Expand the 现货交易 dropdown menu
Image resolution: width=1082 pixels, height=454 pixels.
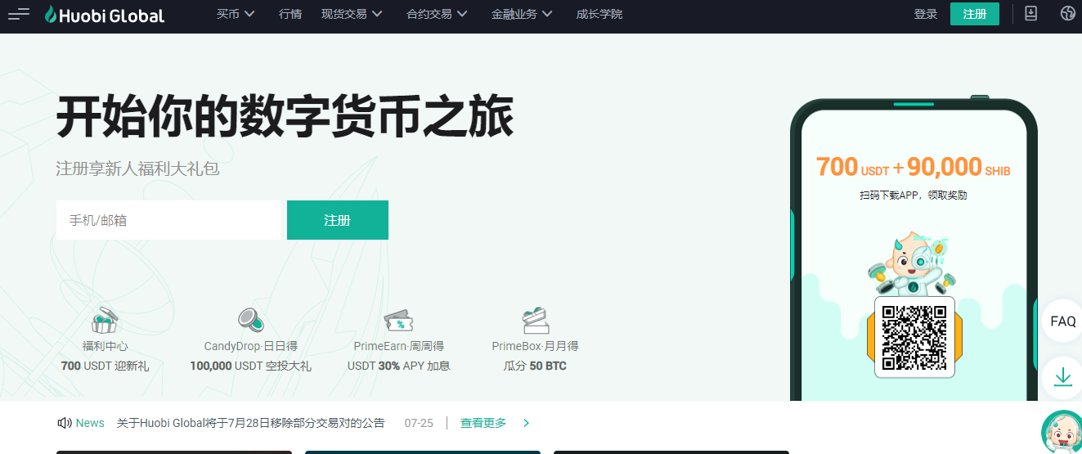[x=352, y=14]
